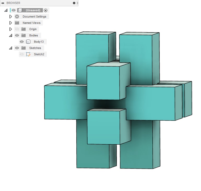Expand the Document Settings node
201x191 pixels.
pos(10,17)
